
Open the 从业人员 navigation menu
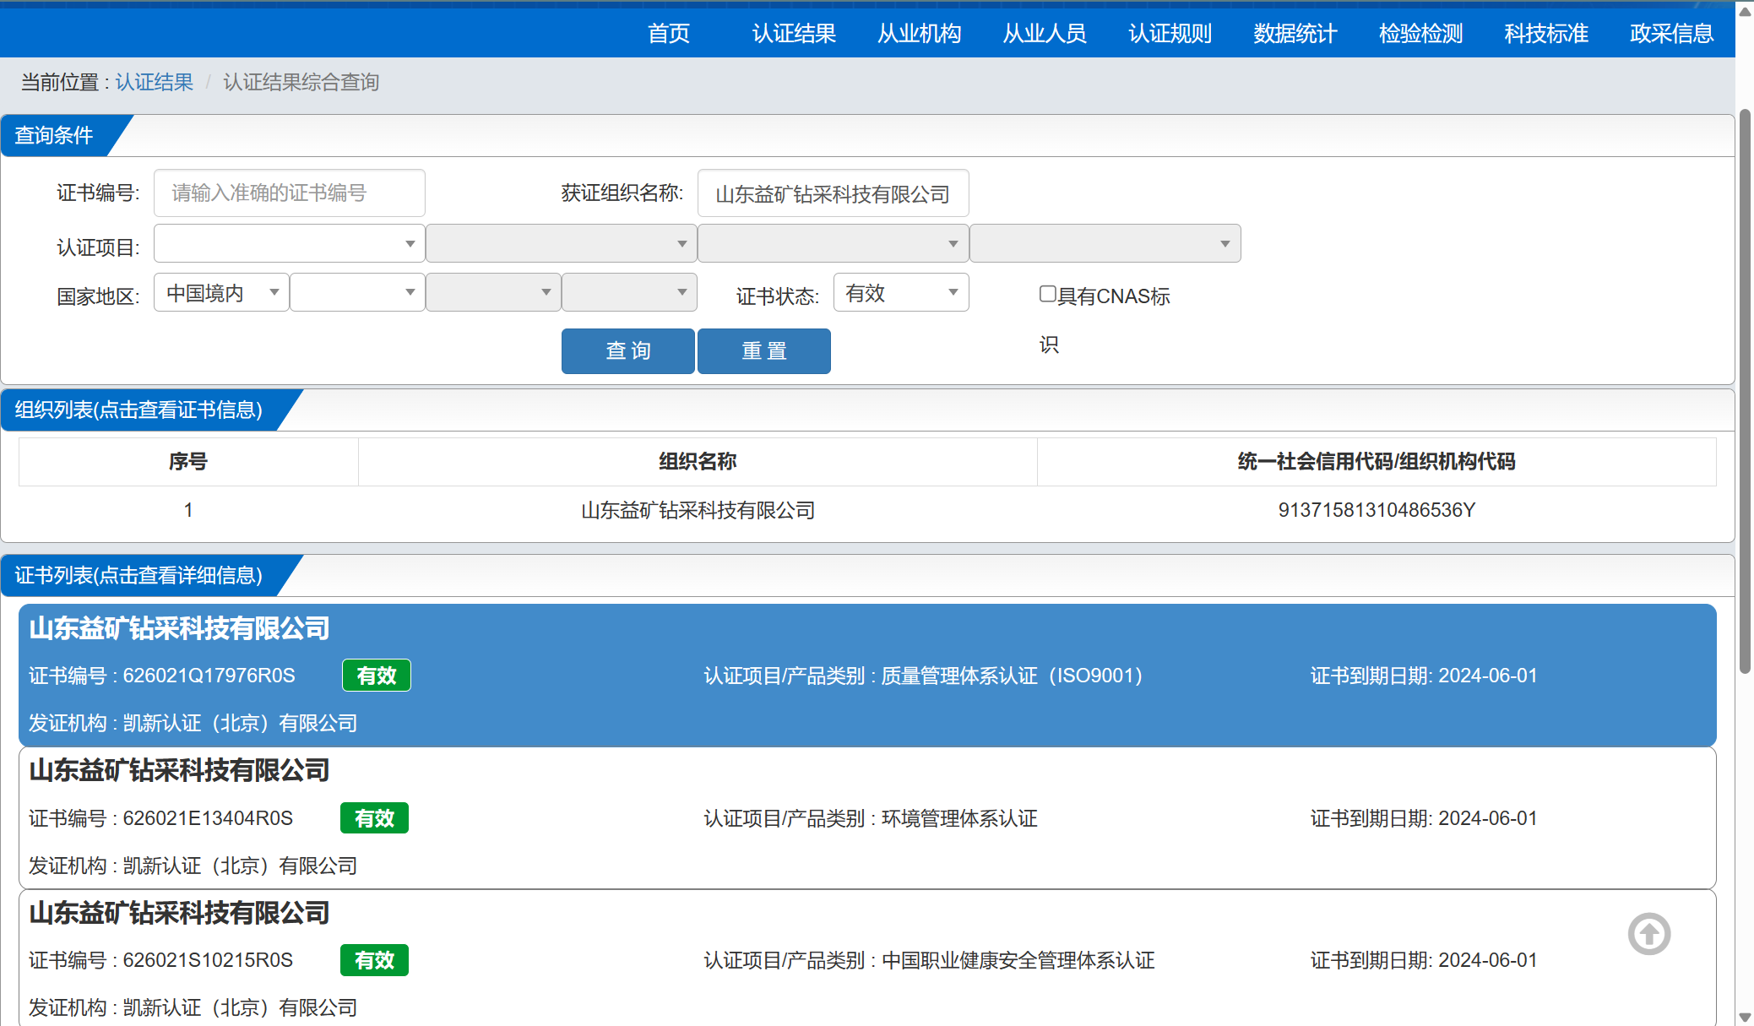(1045, 34)
